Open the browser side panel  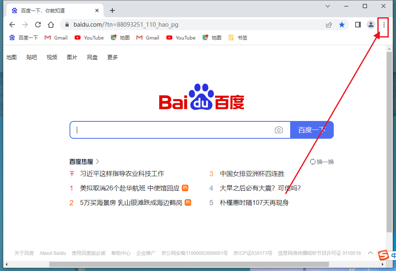358,25
